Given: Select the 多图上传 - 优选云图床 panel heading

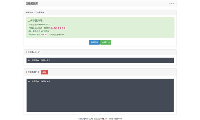Looking at the screenshot, I should click(35, 12).
